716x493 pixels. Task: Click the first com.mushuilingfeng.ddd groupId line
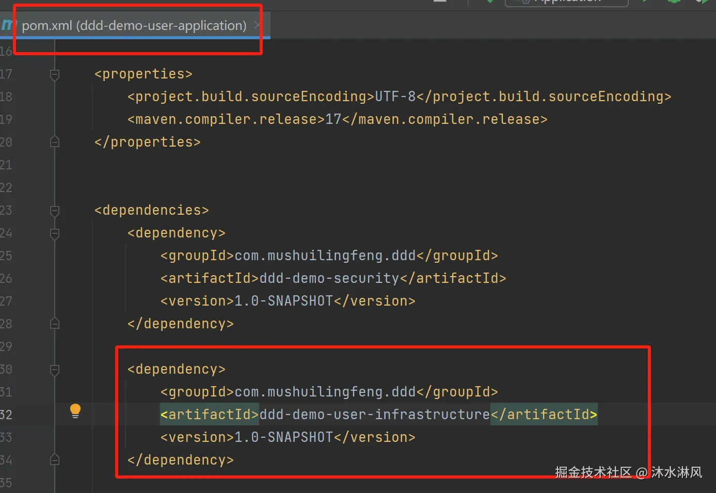tap(329, 256)
